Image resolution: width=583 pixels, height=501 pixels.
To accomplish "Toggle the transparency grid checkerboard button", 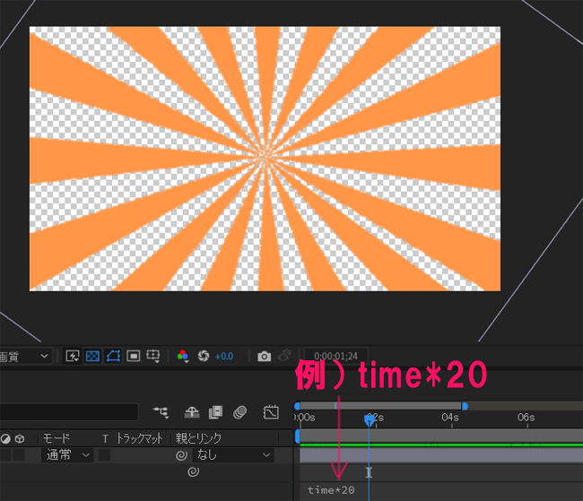I will point(93,356).
